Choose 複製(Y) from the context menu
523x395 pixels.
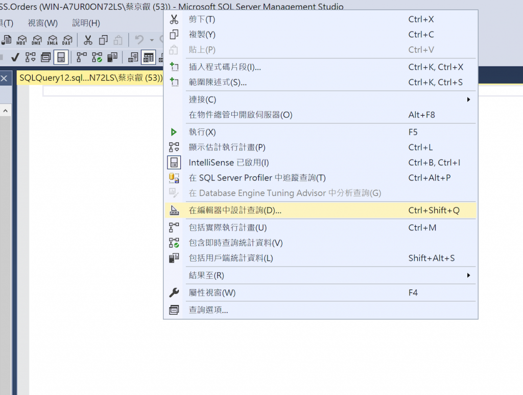(321, 35)
